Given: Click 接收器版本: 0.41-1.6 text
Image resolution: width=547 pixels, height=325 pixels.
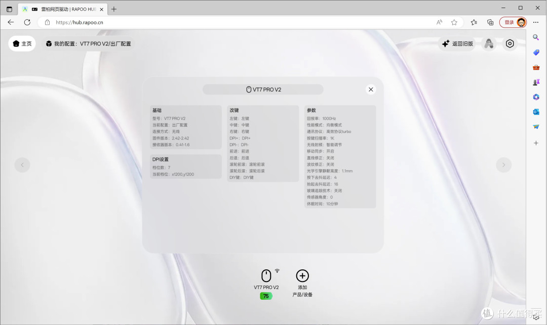Looking at the screenshot, I should tap(171, 145).
